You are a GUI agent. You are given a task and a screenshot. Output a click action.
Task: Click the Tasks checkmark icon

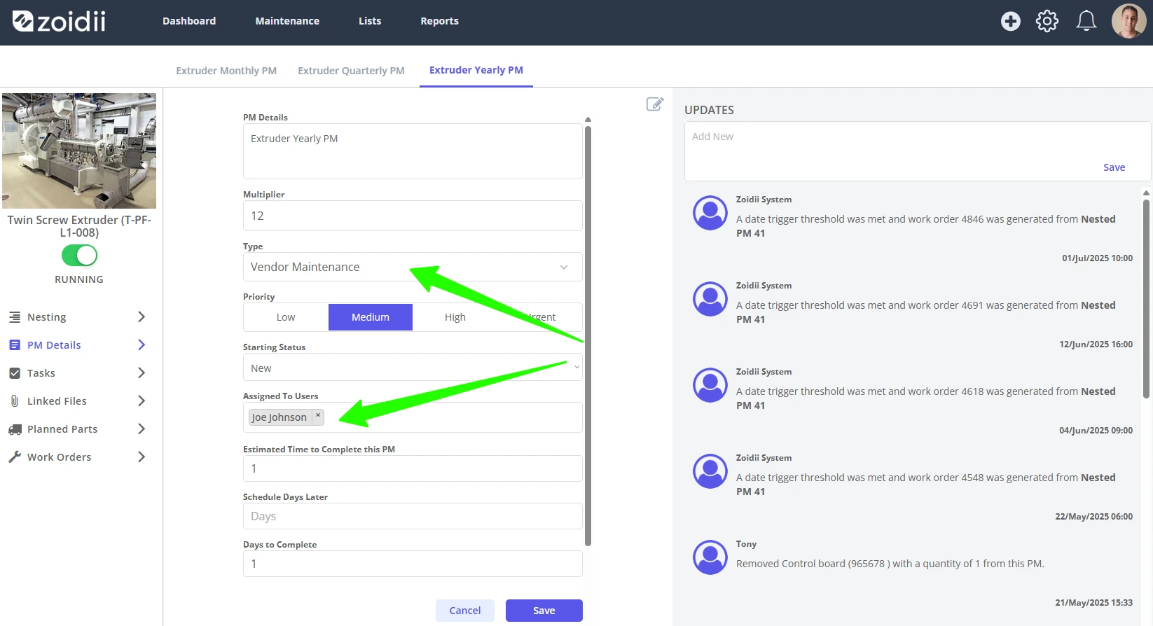pos(15,373)
